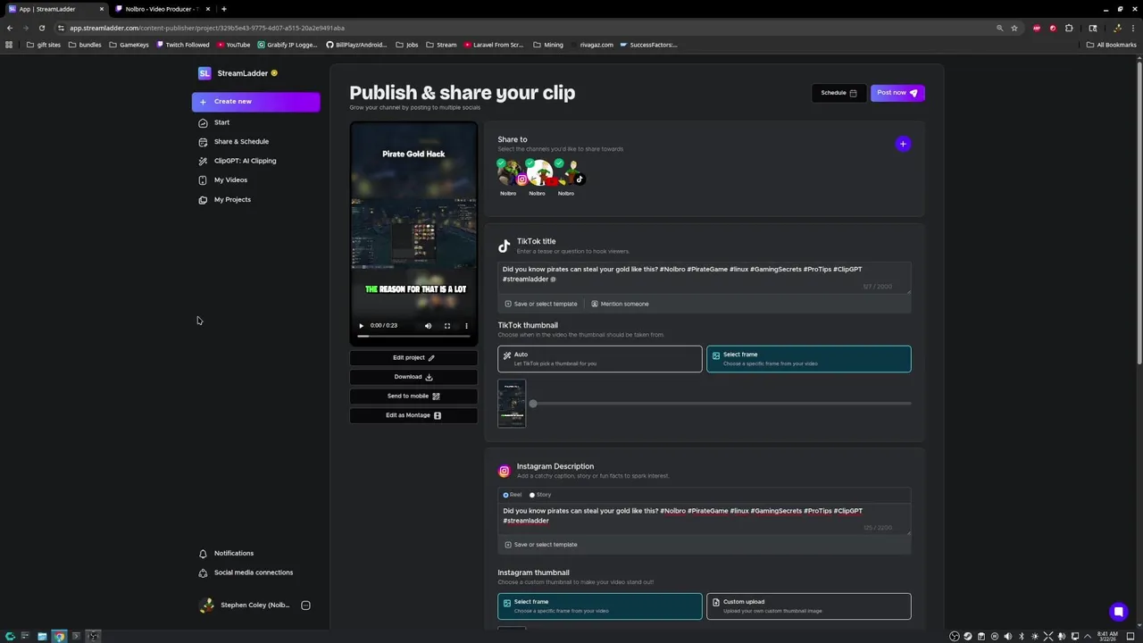Open the taskbar volume icon
1143x643 pixels.
point(1008,637)
